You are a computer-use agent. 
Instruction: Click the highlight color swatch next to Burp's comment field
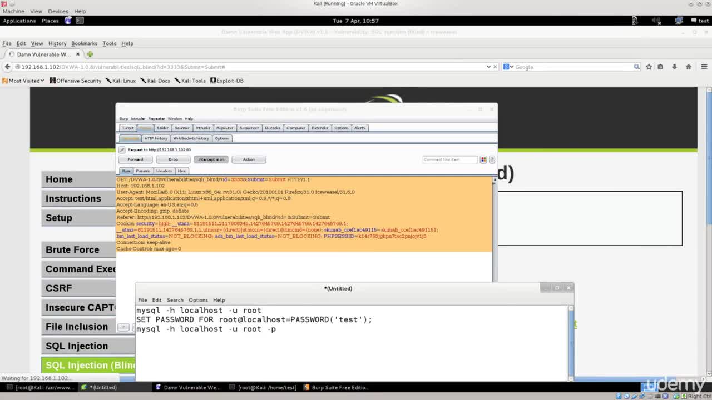point(483,159)
